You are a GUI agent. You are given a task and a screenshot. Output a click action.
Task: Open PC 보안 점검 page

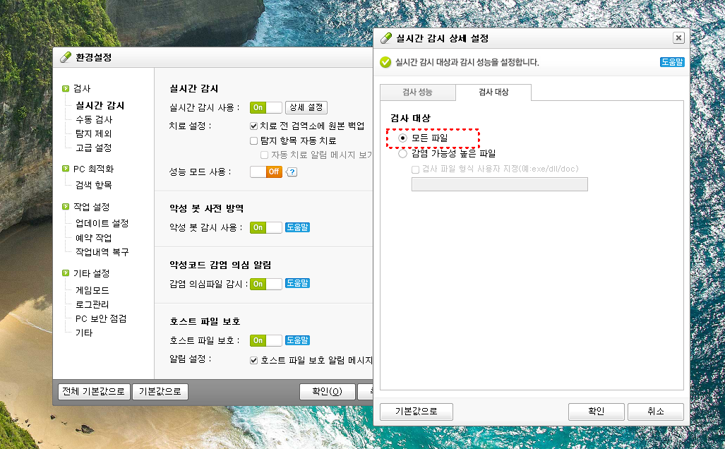click(x=101, y=318)
